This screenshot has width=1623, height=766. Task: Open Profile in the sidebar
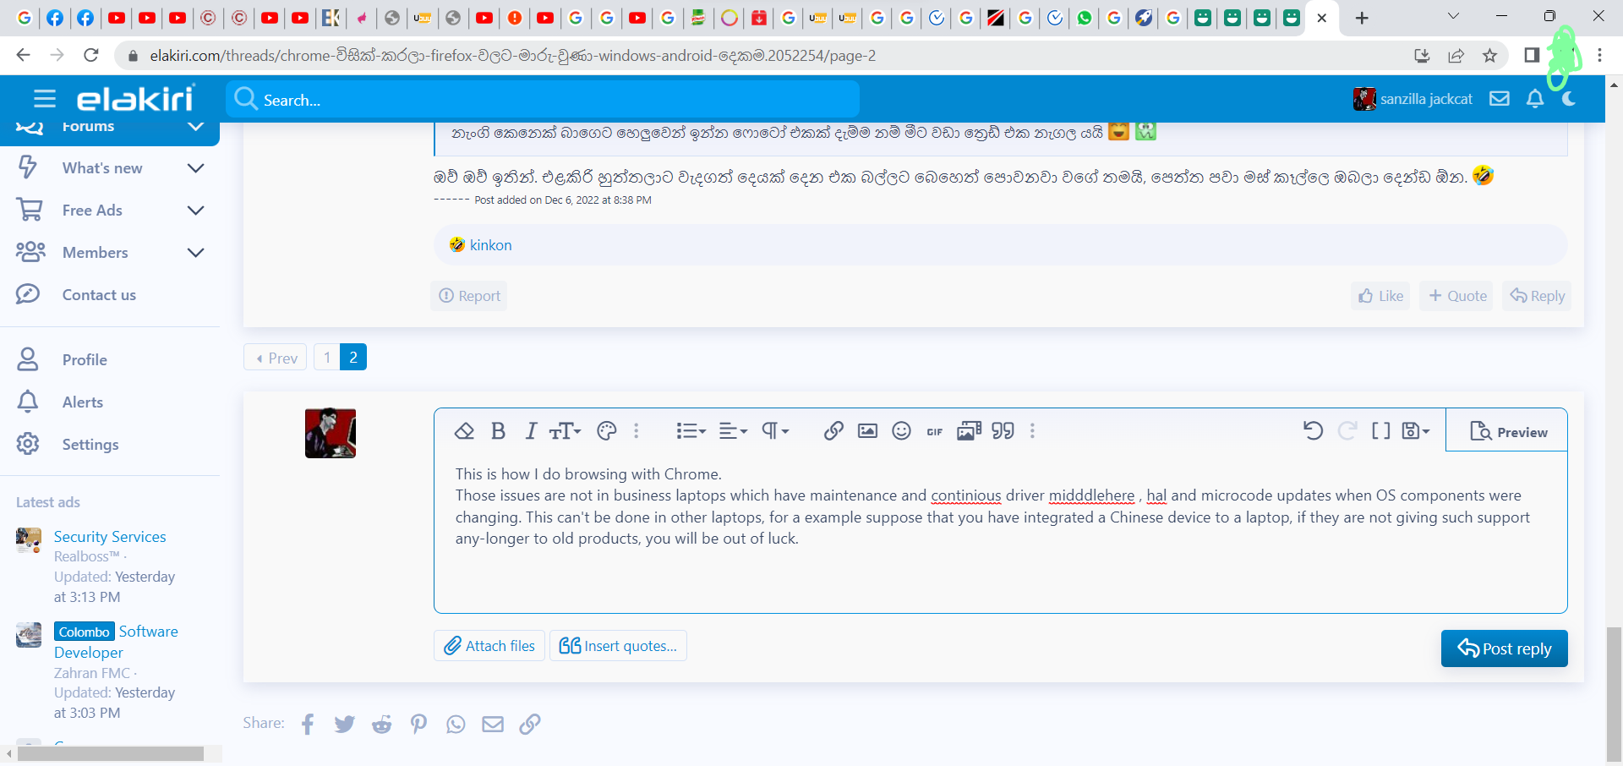coord(85,360)
